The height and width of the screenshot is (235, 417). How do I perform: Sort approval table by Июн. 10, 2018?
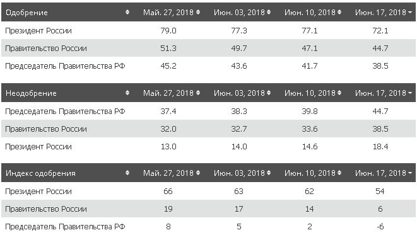339,12
